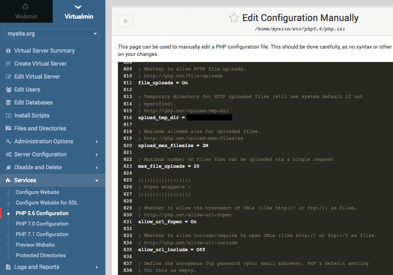Click the Edit Virtual Server pencil icon
393x275 pixels.
pyautogui.click(x=8, y=77)
